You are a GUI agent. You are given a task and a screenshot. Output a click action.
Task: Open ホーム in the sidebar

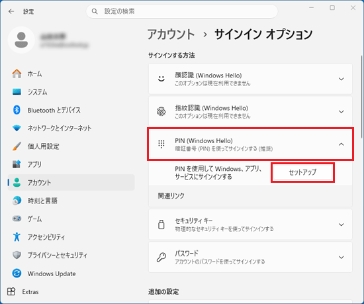tap(71, 74)
